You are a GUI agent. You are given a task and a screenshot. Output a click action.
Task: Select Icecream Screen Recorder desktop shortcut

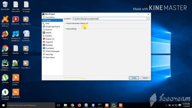[16, 80]
